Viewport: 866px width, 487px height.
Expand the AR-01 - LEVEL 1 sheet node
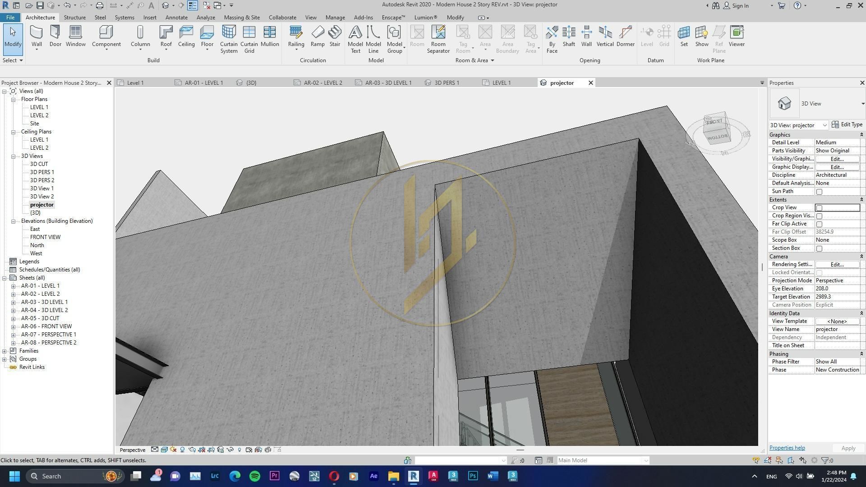click(x=14, y=286)
